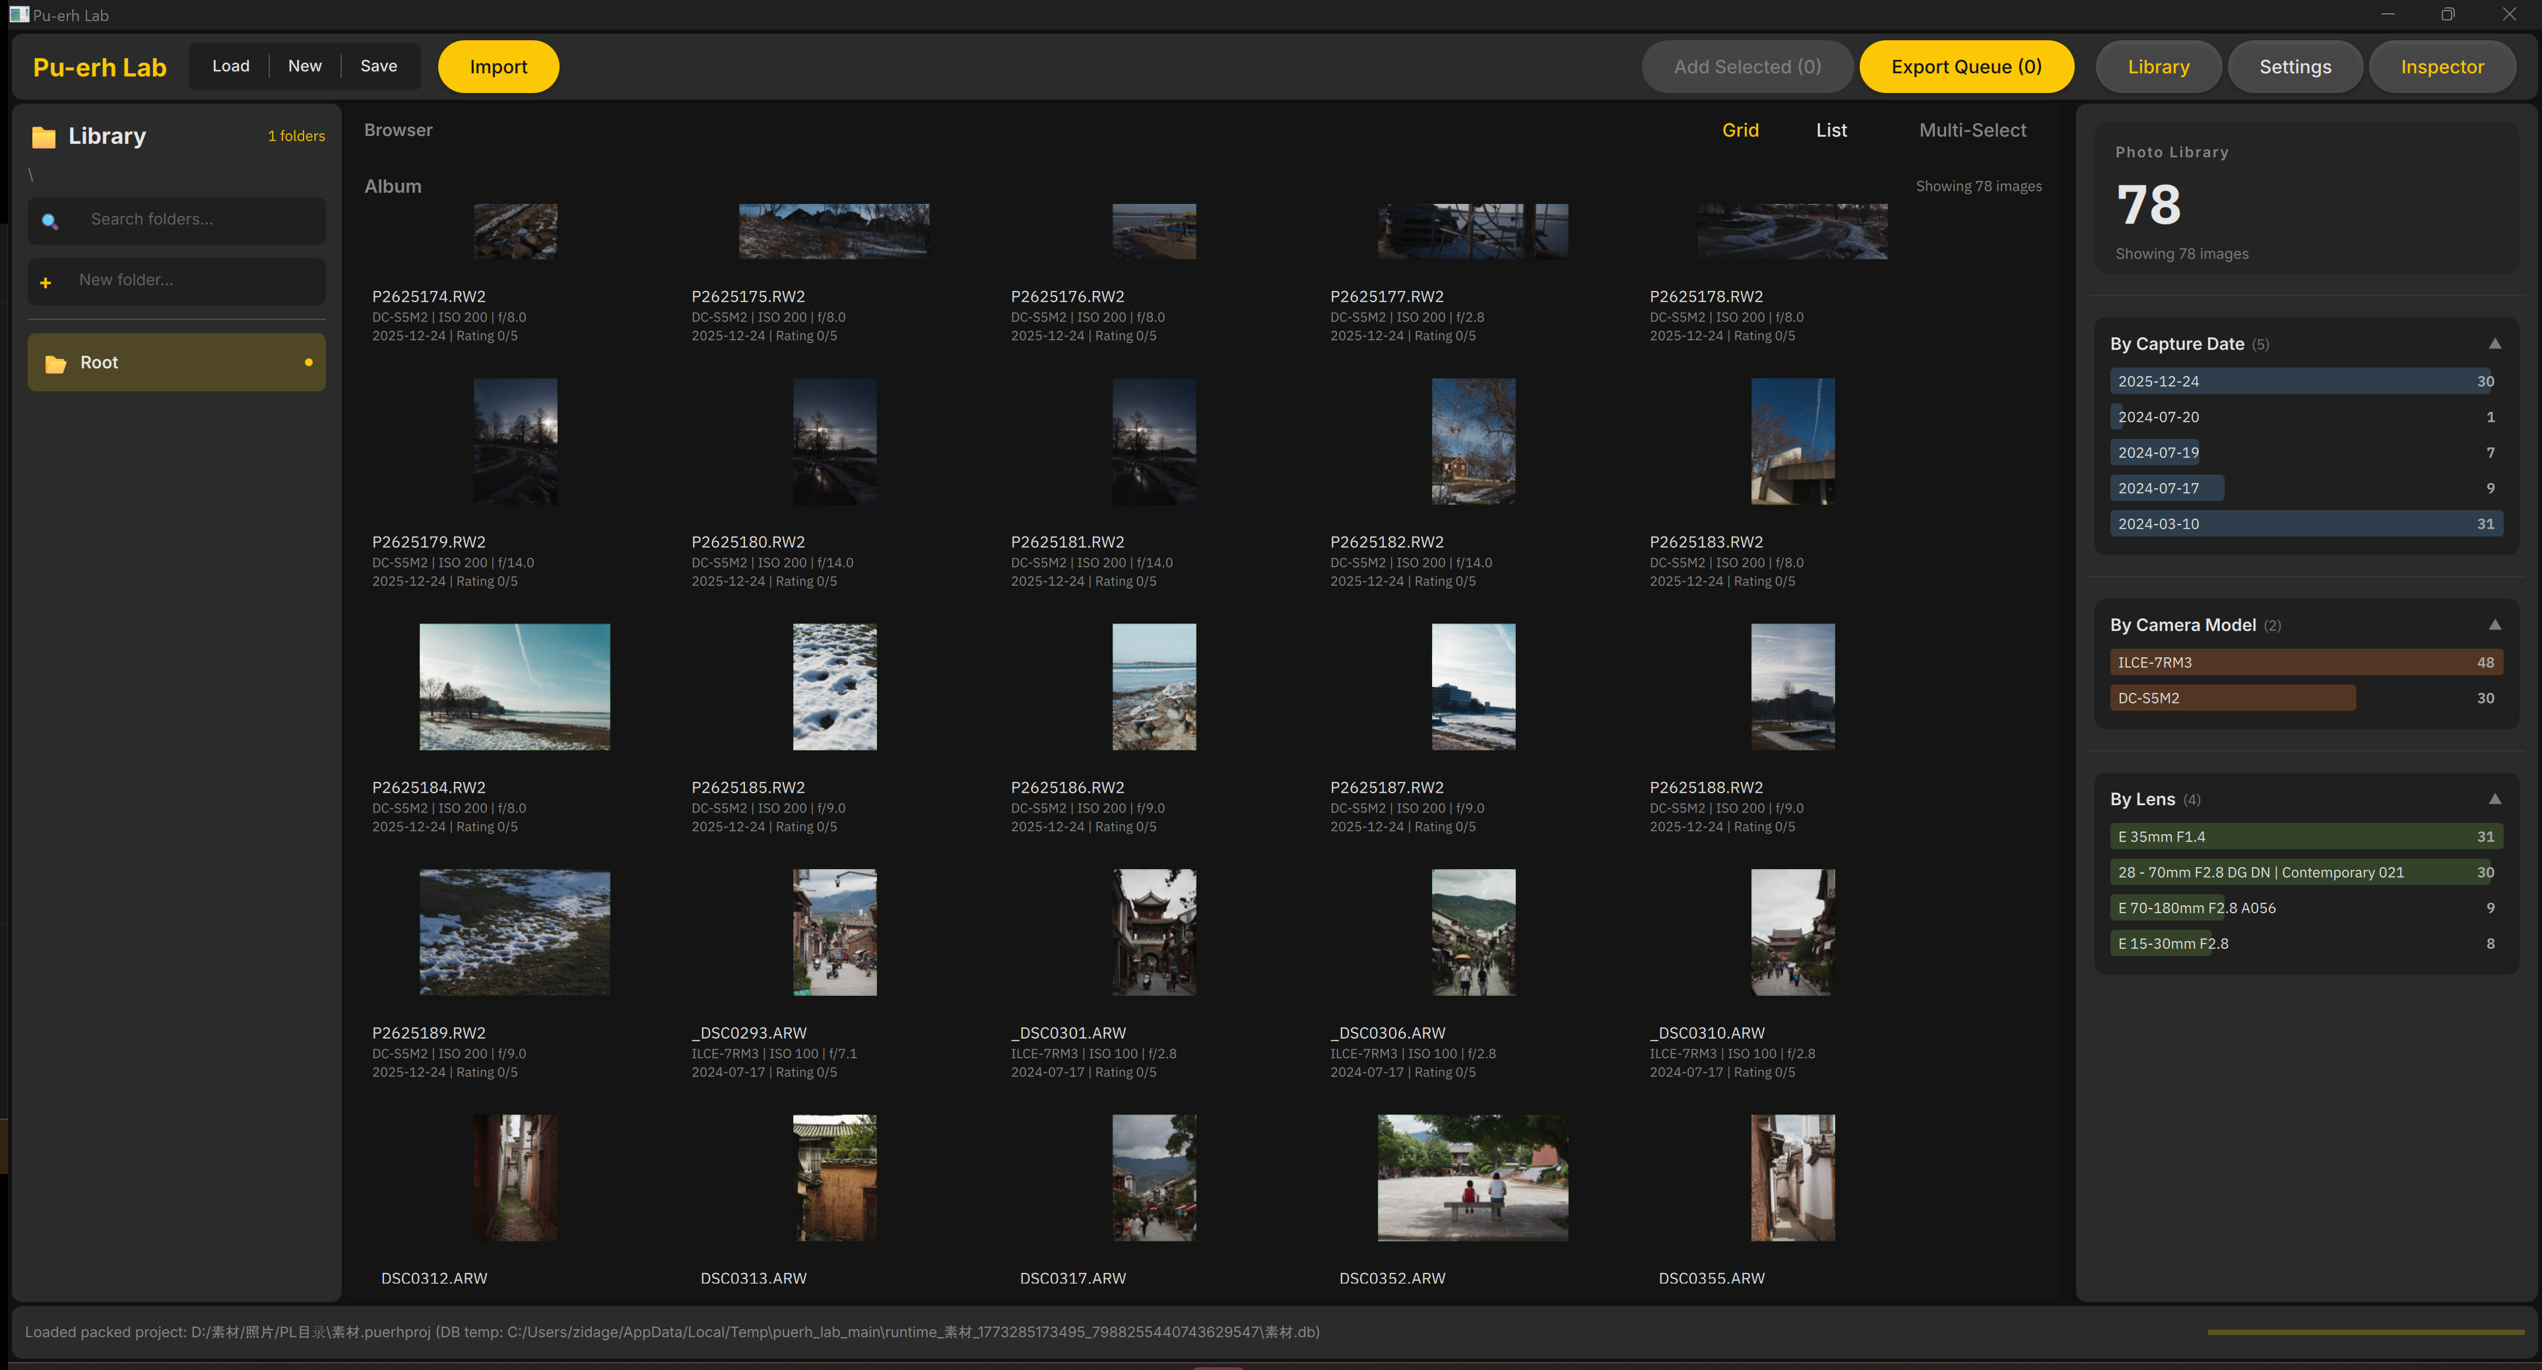Collapse the By Capture Date section

(2494, 343)
